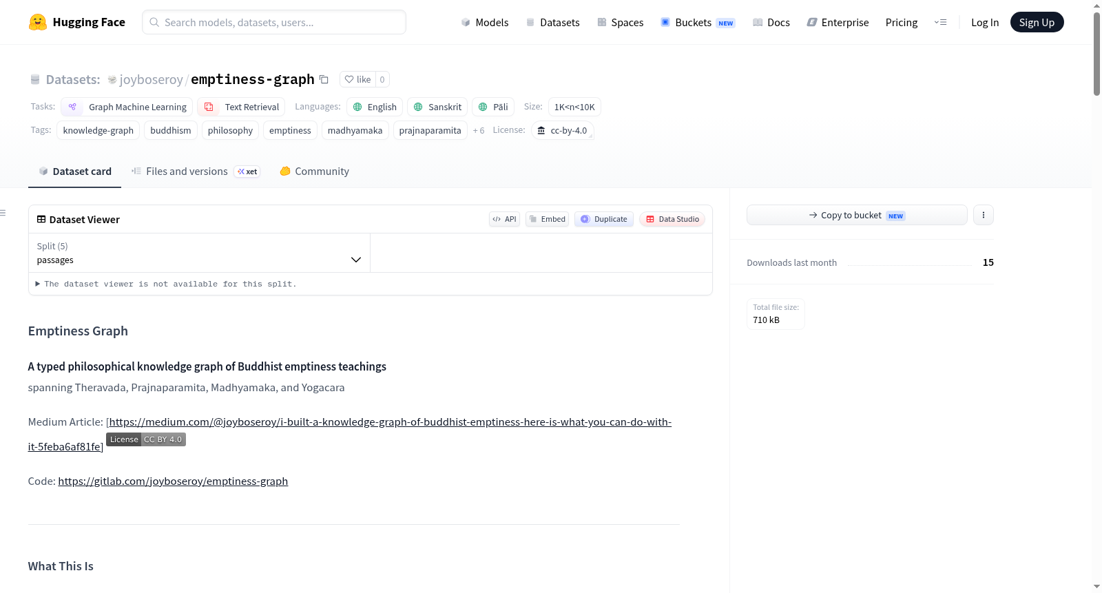Screen dimensions: 1102x593
Task: Open the three-dot options menu beside Copy to bucket
Action: click(x=984, y=215)
